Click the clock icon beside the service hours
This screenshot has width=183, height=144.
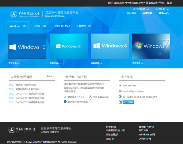[x=120, y=97]
